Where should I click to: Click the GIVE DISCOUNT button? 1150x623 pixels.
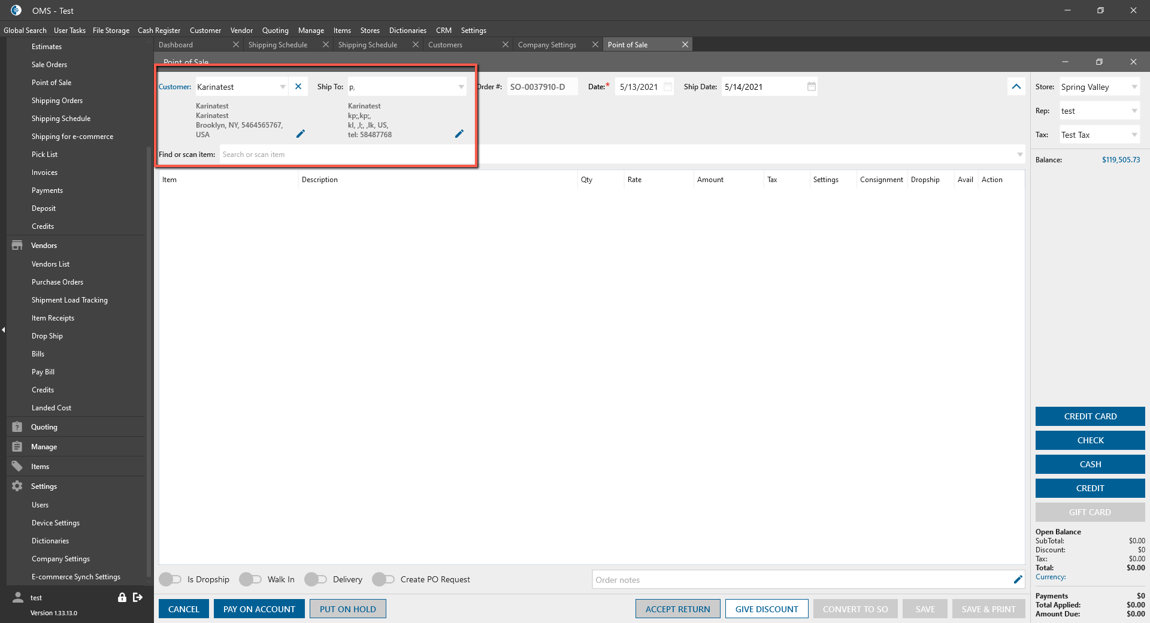(x=767, y=609)
